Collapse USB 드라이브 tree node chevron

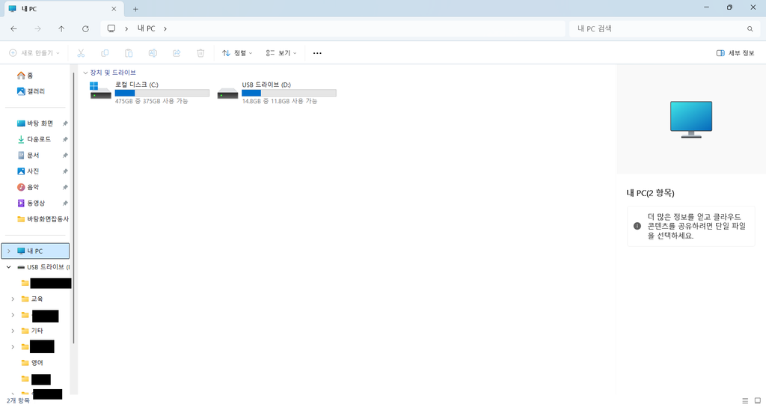9,267
